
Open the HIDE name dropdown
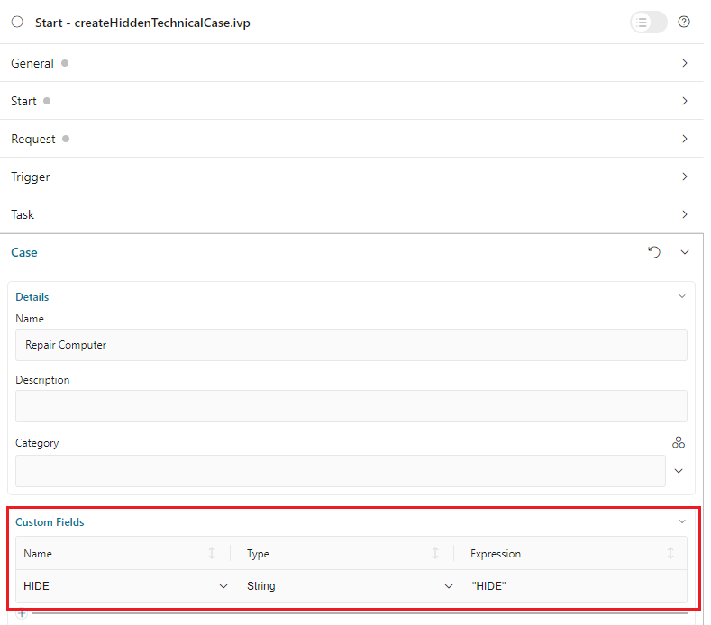click(x=223, y=586)
